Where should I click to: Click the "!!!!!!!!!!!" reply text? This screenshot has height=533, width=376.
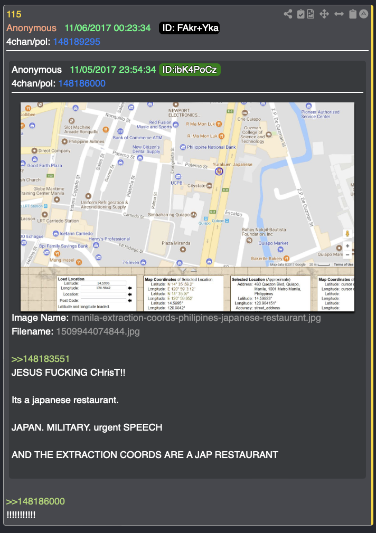pos(21,515)
